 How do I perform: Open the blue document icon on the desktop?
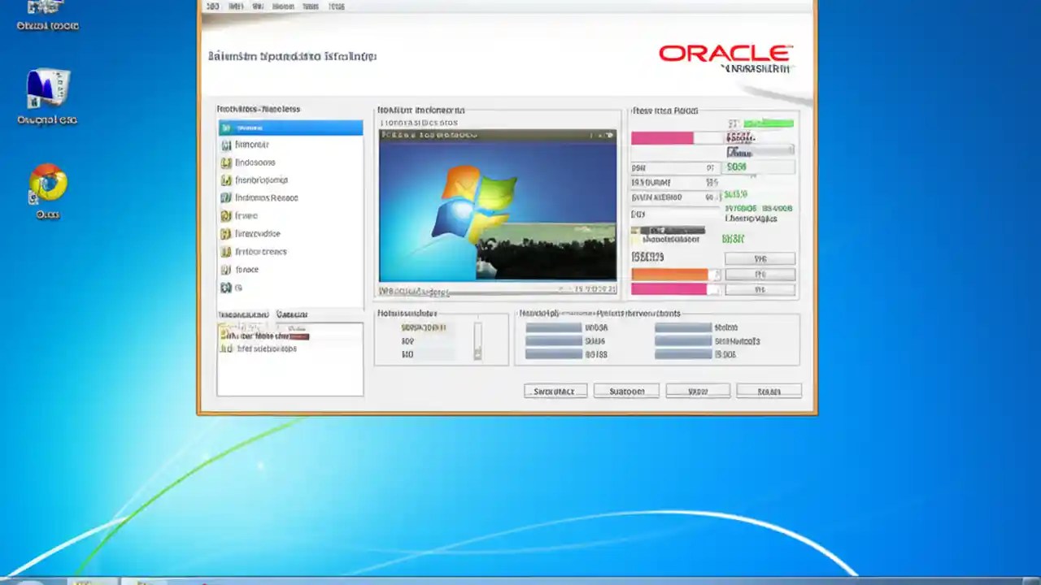pyautogui.click(x=46, y=88)
